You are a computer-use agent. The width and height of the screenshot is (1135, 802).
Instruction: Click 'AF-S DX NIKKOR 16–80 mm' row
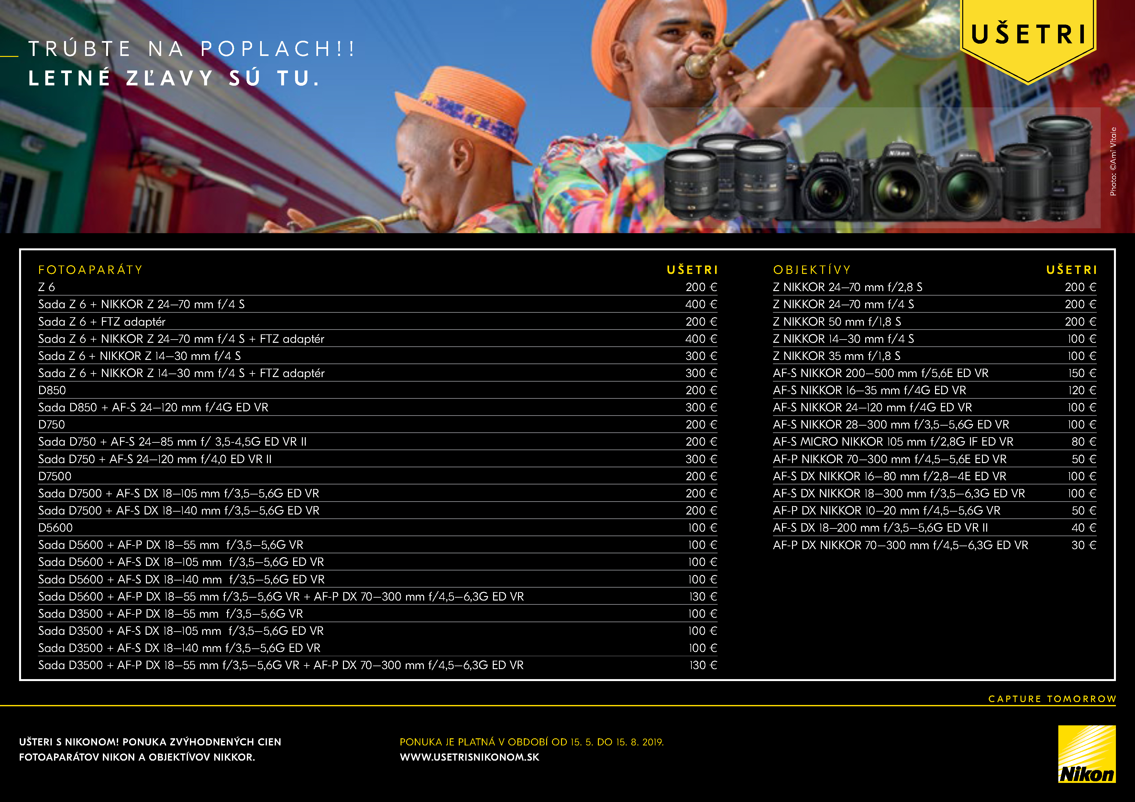(935, 476)
